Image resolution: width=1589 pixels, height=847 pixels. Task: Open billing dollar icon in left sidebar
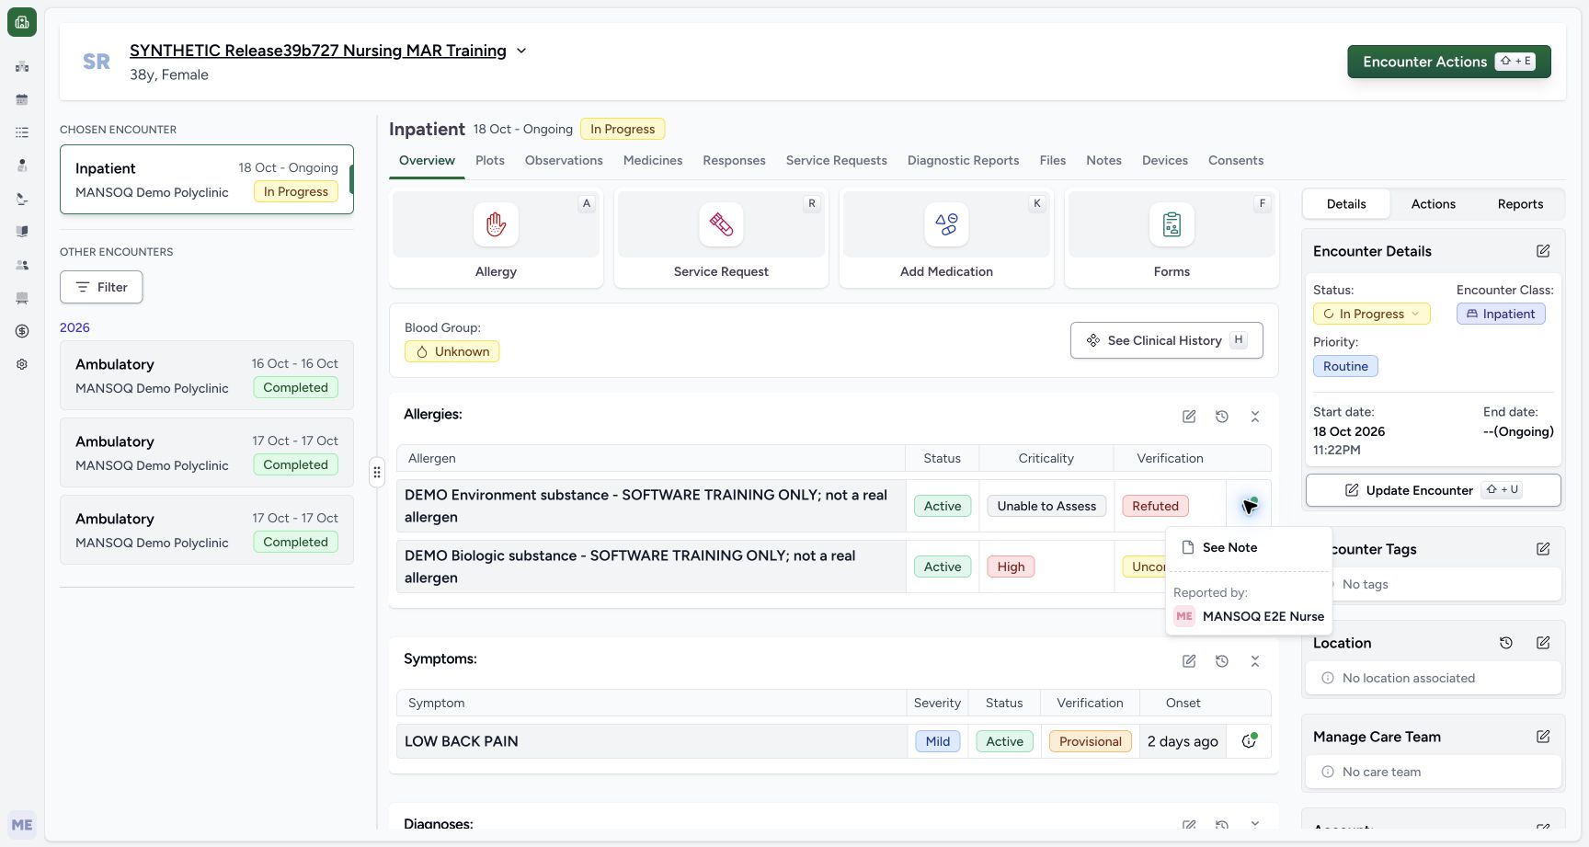(x=22, y=331)
